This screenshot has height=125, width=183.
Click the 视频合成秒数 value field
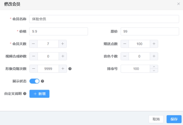click(x=48, y=56)
